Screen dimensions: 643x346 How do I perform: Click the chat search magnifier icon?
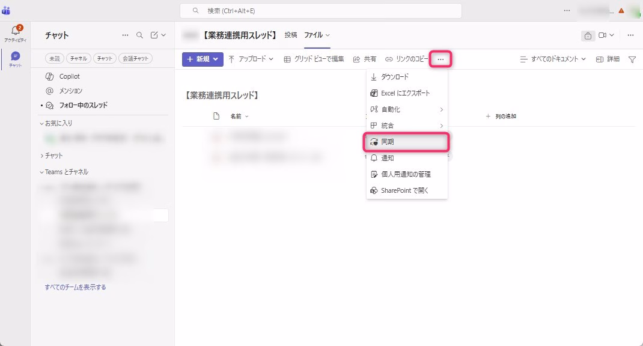[139, 35]
